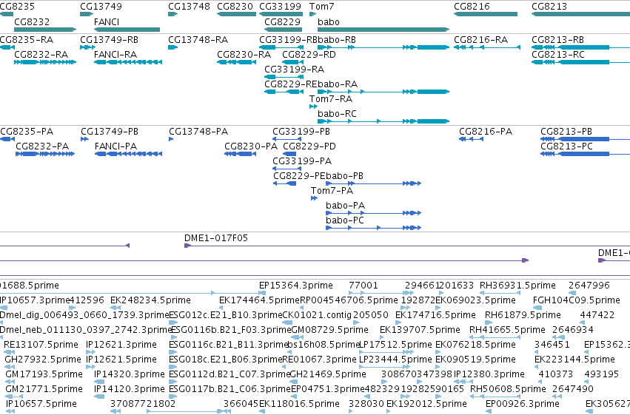Viewport: 630px width, 415px height.
Task: Click transcript CG33199-RA label
Action: (x=294, y=69)
